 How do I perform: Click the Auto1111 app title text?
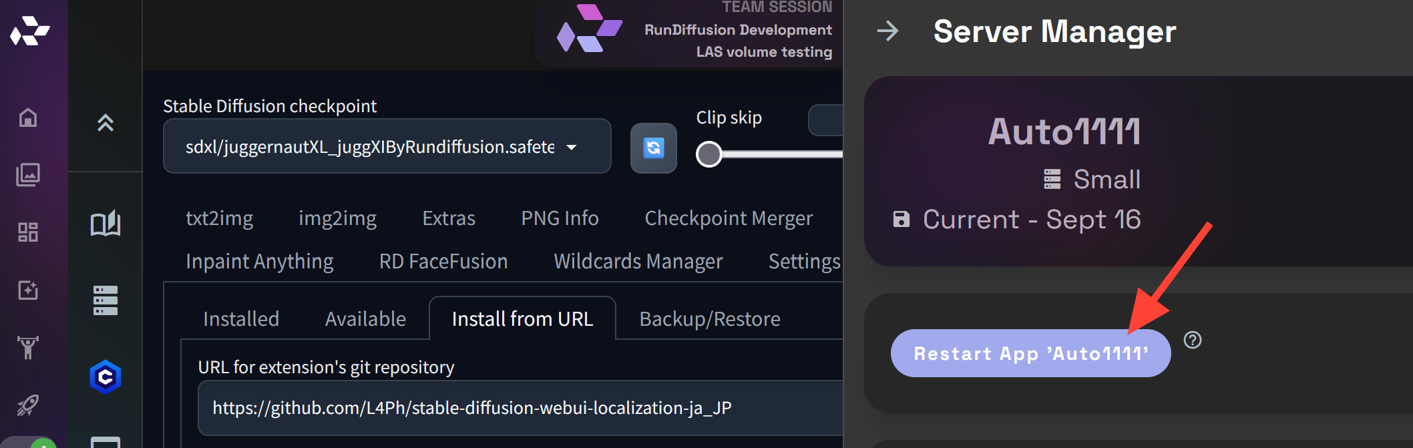click(1064, 132)
